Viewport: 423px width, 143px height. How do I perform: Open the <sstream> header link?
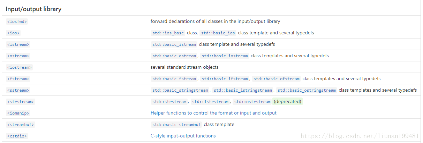[18, 90]
